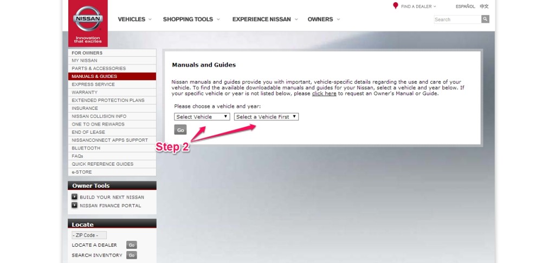Click the search magnifier icon

485,19
